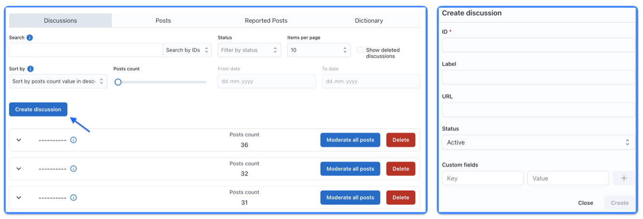Expand the discussion row with 32 posts
Image resolution: width=643 pixels, height=219 pixels.
click(x=19, y=169)
